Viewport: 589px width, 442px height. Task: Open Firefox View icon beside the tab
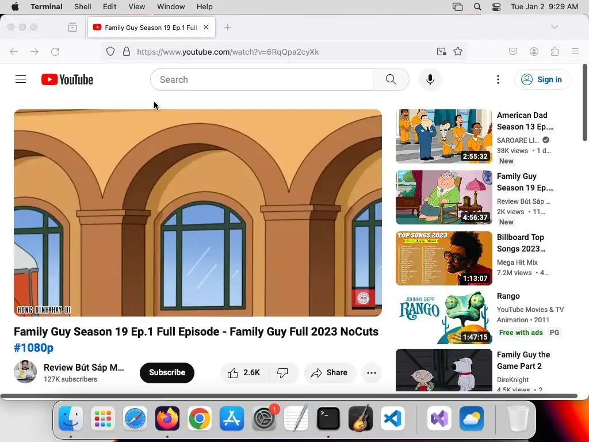[72, 28]
